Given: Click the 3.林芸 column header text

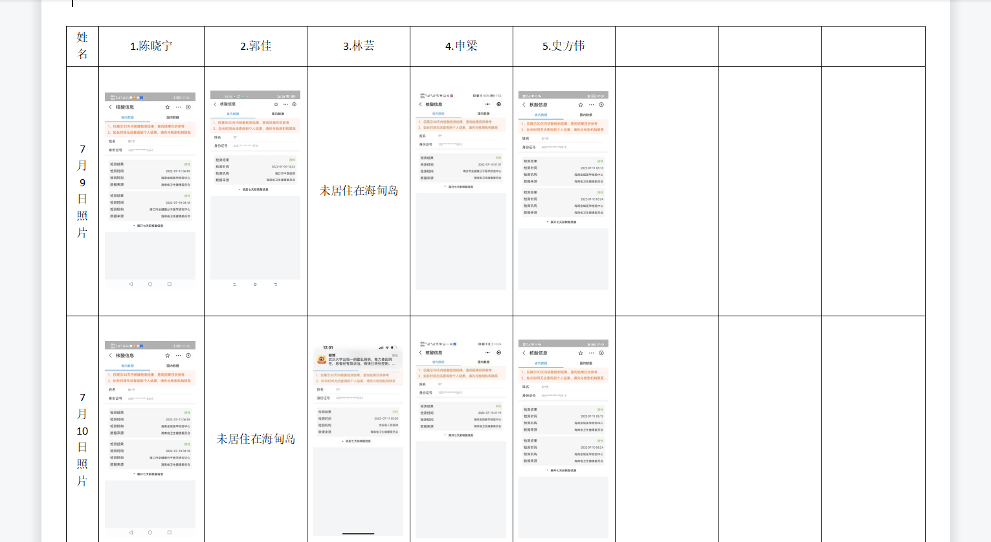Looking at the screenshot, I should (359, 46).
